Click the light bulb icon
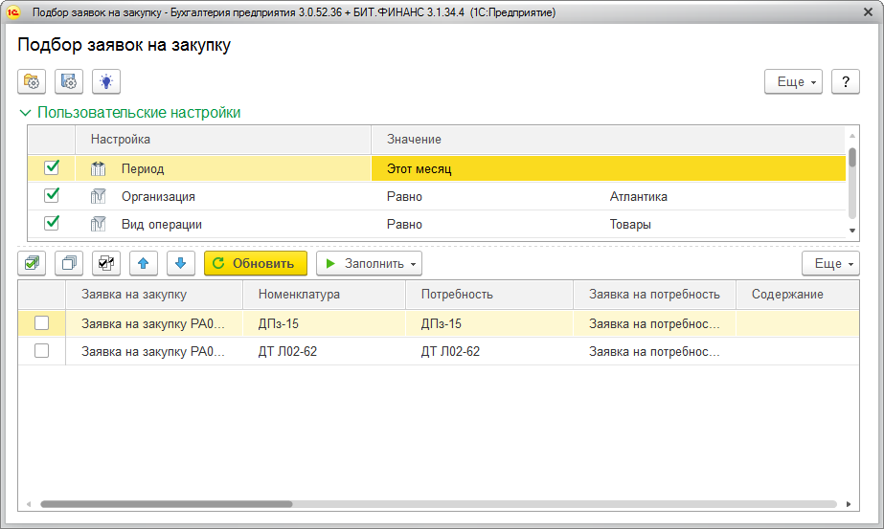The height and width of the screenshot is (529, 884). pyautogui.click(x=106, y=82)
